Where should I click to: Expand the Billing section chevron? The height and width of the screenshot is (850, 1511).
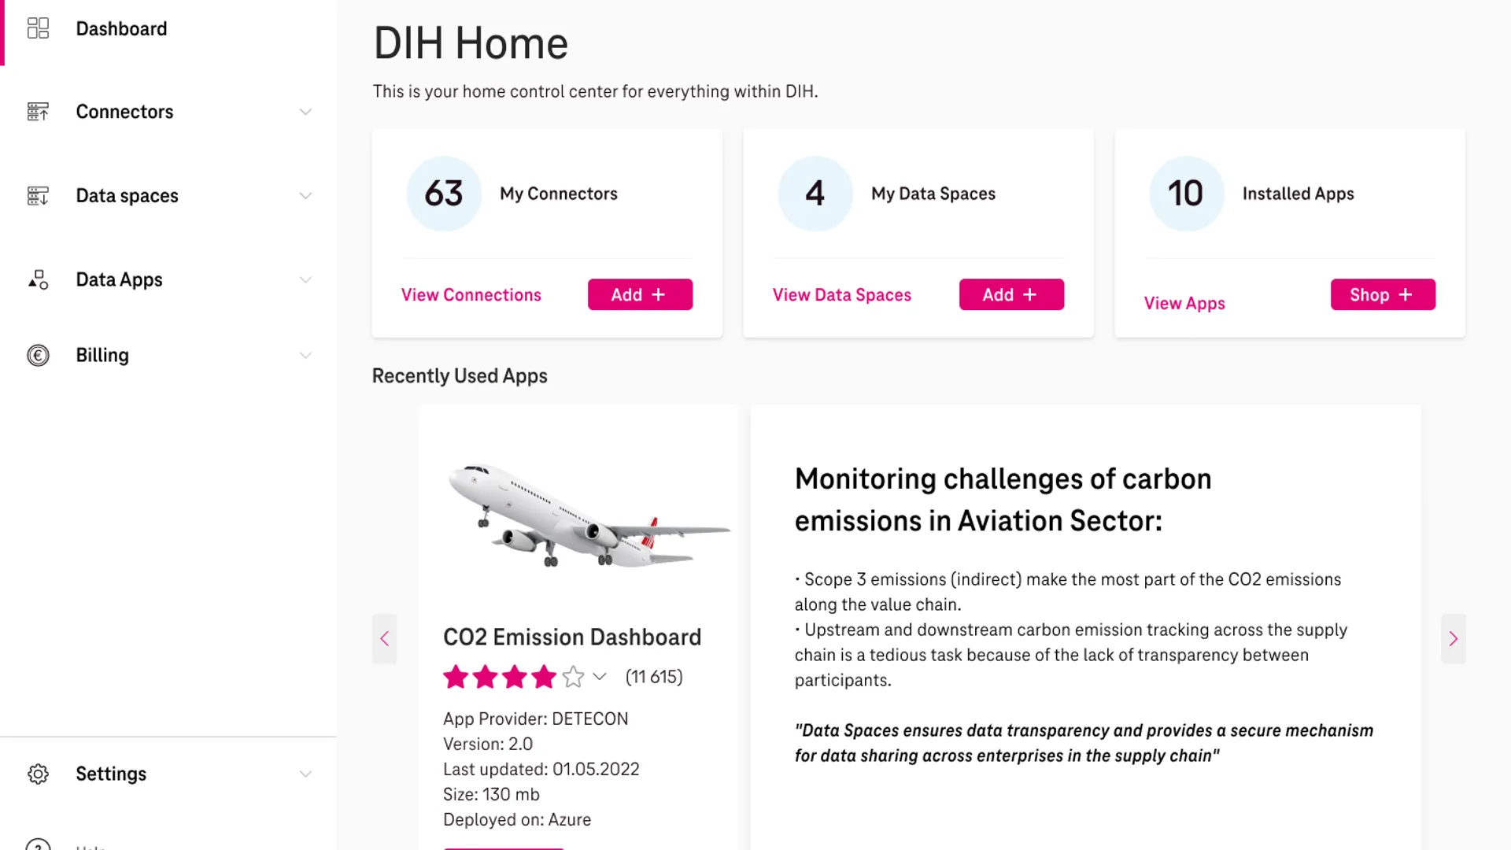click(305, 355)
